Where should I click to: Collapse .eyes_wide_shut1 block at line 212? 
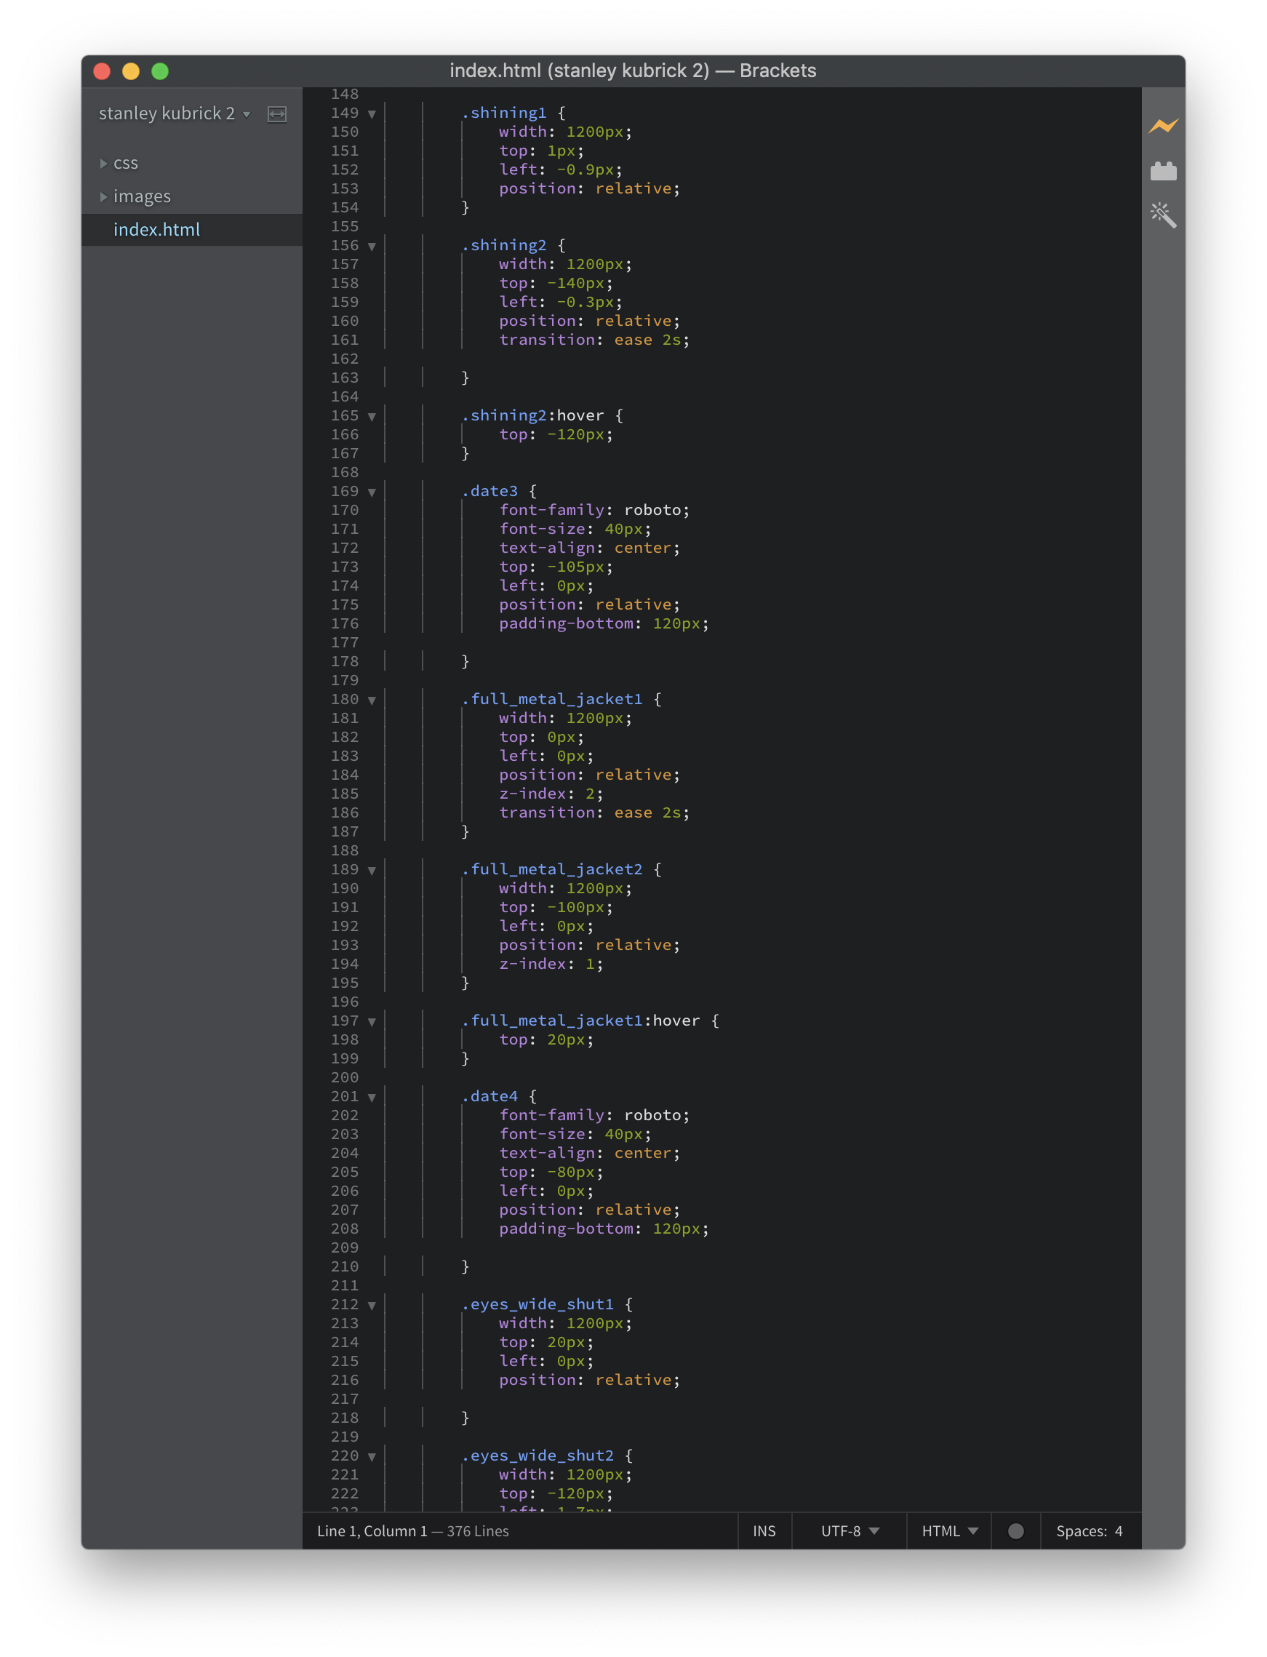tap(372, 1305)
